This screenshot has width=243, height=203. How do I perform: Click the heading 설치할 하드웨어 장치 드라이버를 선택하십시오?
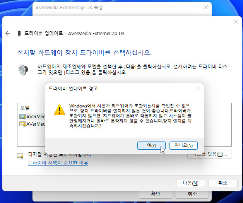[84, 53]
